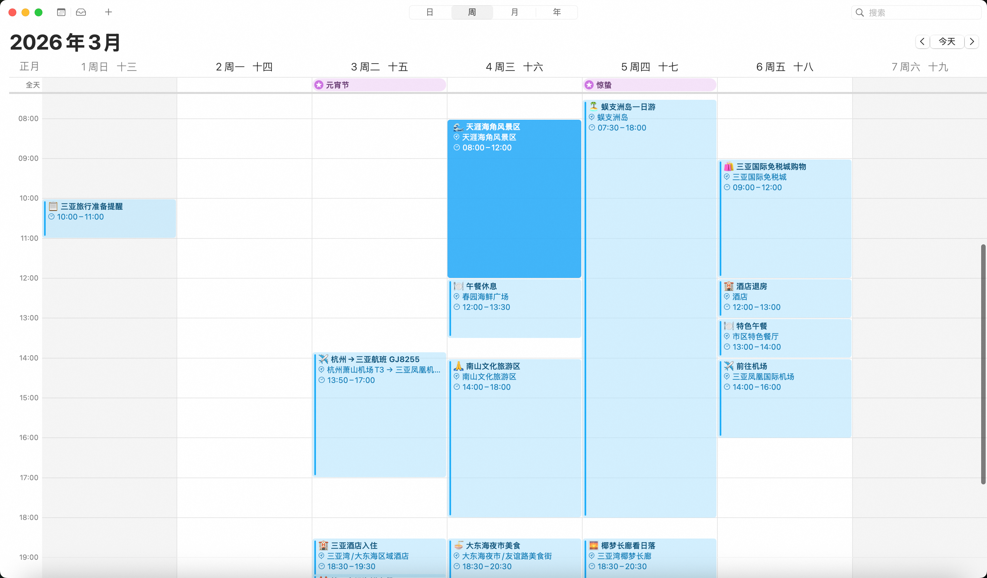Click the 惊蛰 holiday star icon
The width and height of the screenshot is (987, 578).
point(589,85)
